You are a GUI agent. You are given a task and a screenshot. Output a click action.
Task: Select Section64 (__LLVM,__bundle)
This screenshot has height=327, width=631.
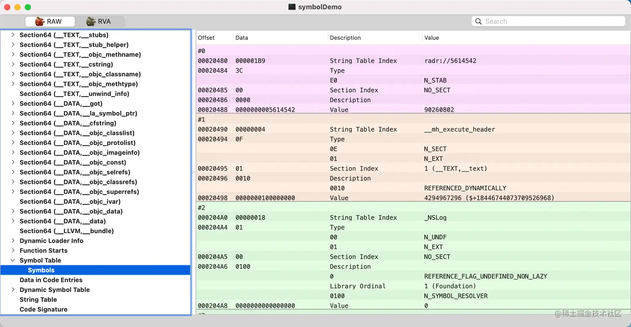95,231
